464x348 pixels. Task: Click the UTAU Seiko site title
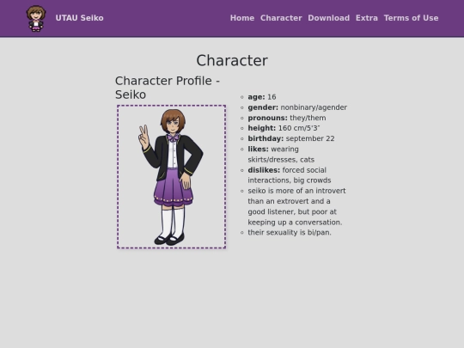tap(79, 18)
